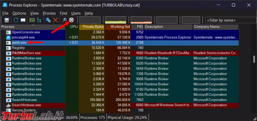Open the Process menu

point(49,13)
